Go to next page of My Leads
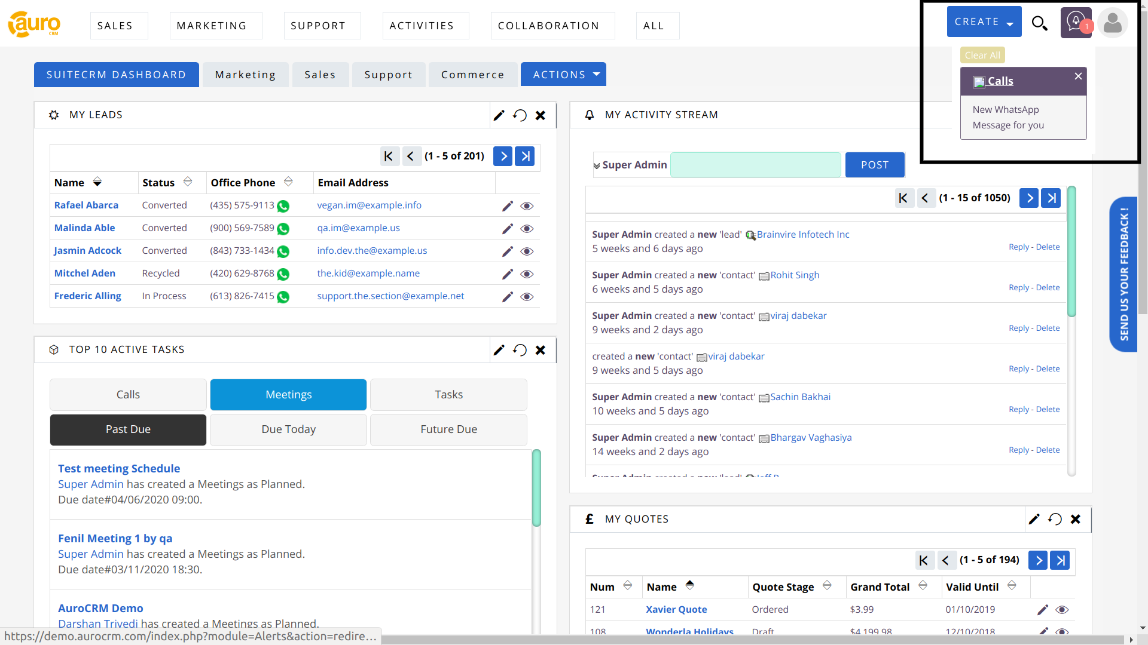This screenshot has width=1148, height=645. point(503,156)
